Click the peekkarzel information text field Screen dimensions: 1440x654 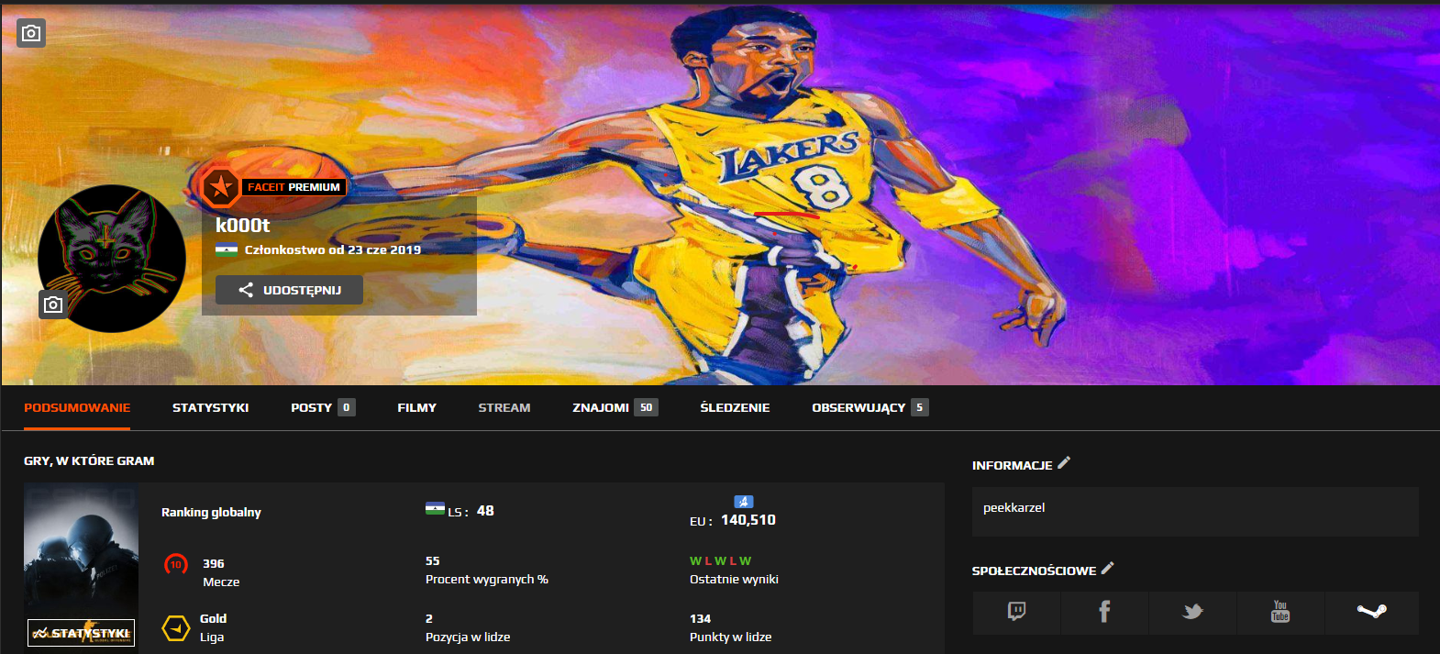(x=1194, y=509)
